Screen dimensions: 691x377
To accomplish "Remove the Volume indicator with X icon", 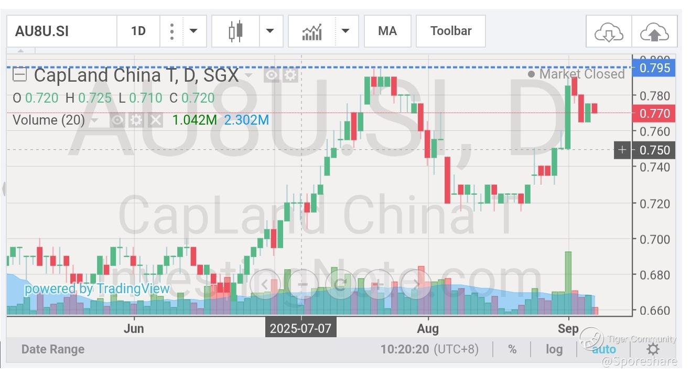I will (155, 120).
